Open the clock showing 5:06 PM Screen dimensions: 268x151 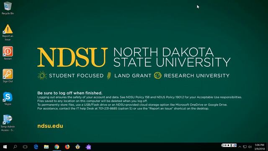point(260,147)
